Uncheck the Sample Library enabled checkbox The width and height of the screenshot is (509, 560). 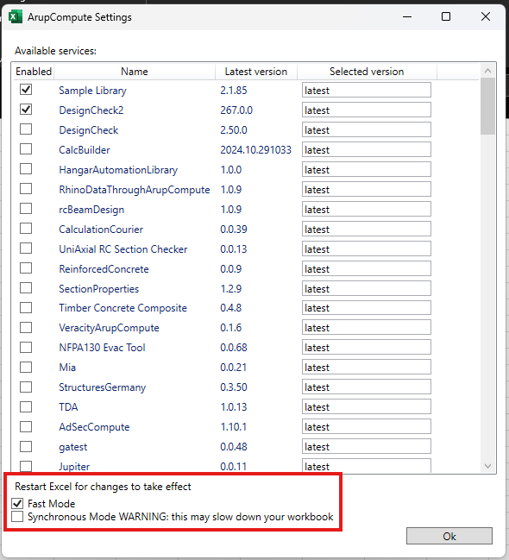pos(26,89)
